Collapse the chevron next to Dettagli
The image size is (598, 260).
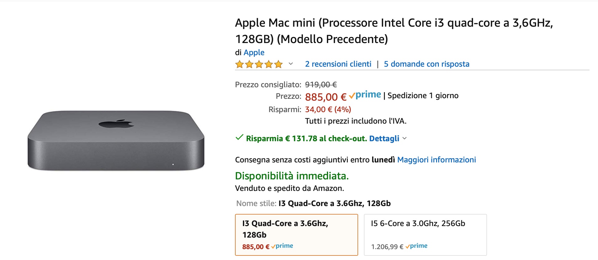[404, 139]
